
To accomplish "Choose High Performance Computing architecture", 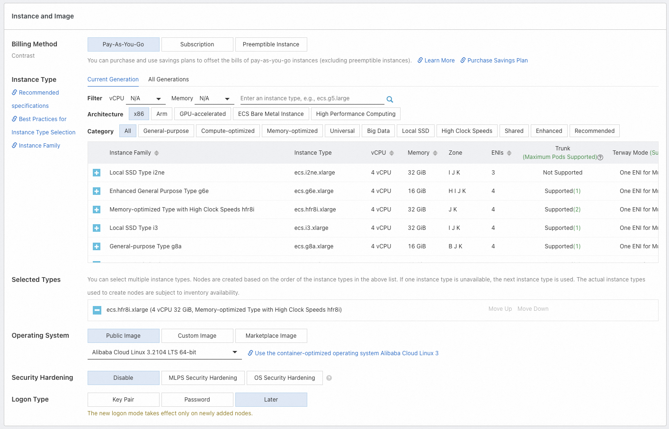I will [356, 114].
